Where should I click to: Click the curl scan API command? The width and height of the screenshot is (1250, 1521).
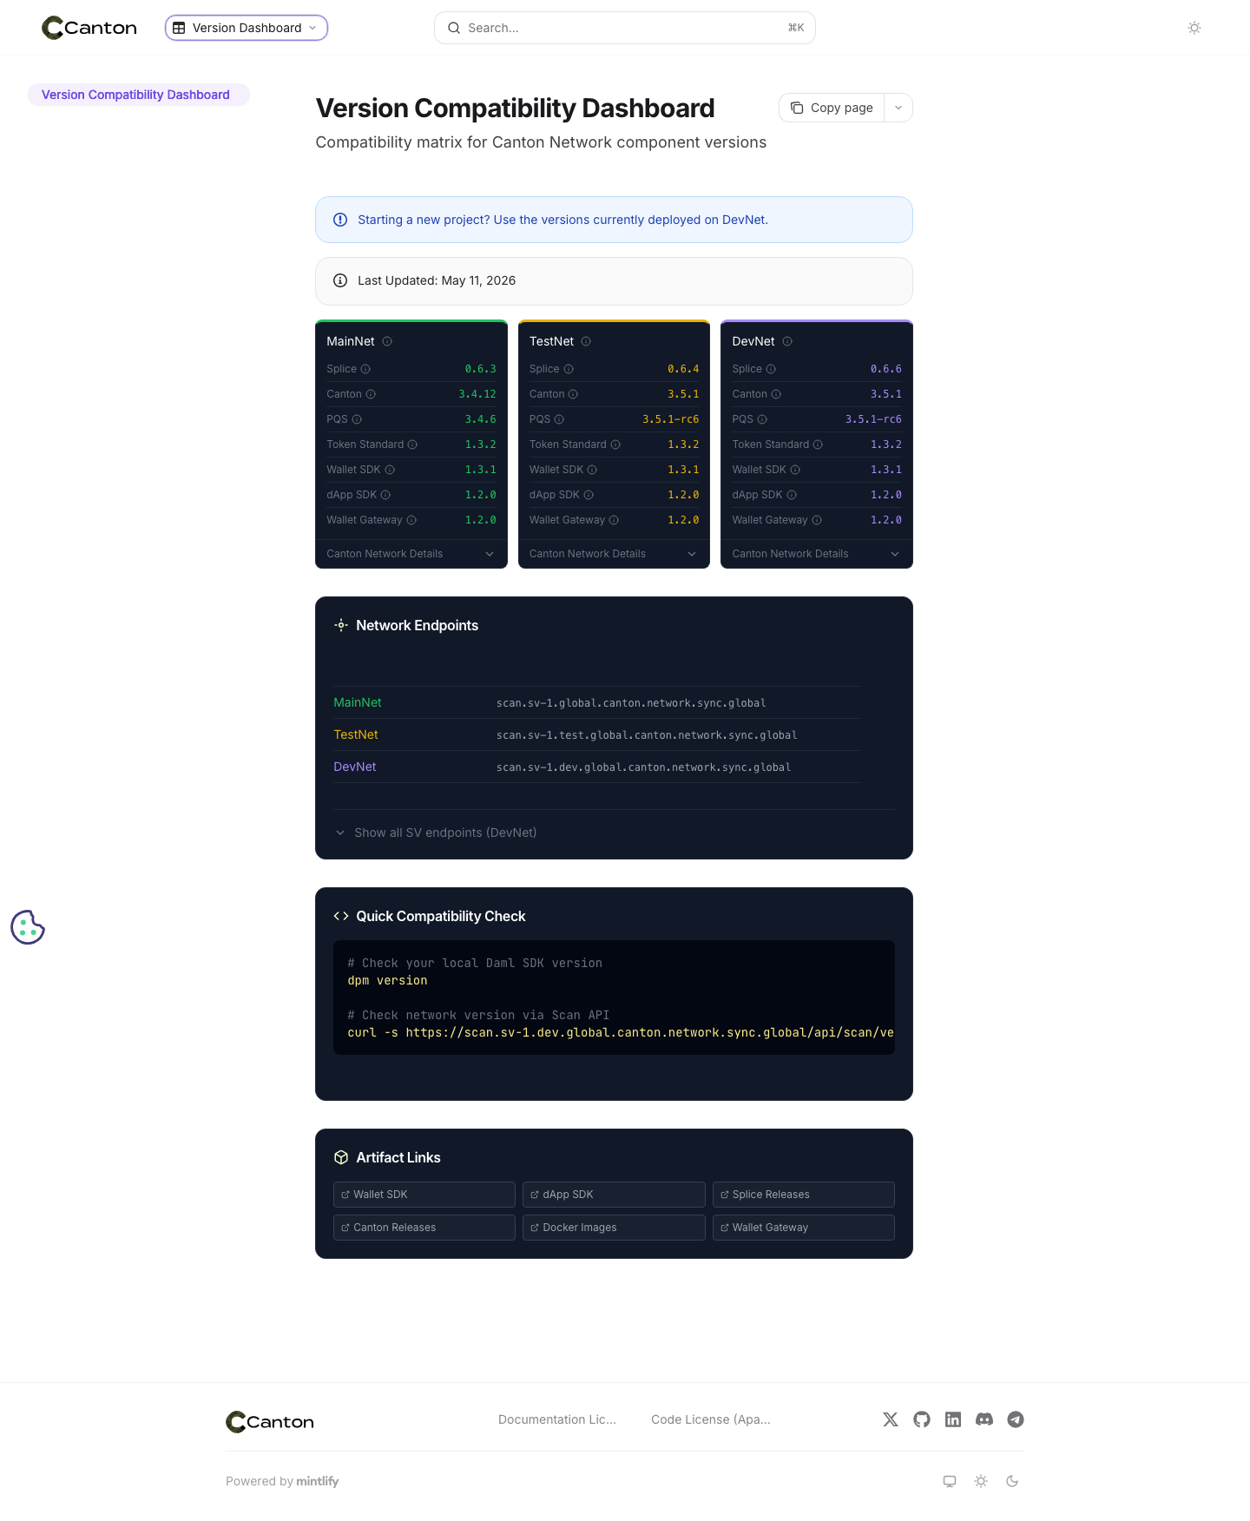pos(621,1032)
